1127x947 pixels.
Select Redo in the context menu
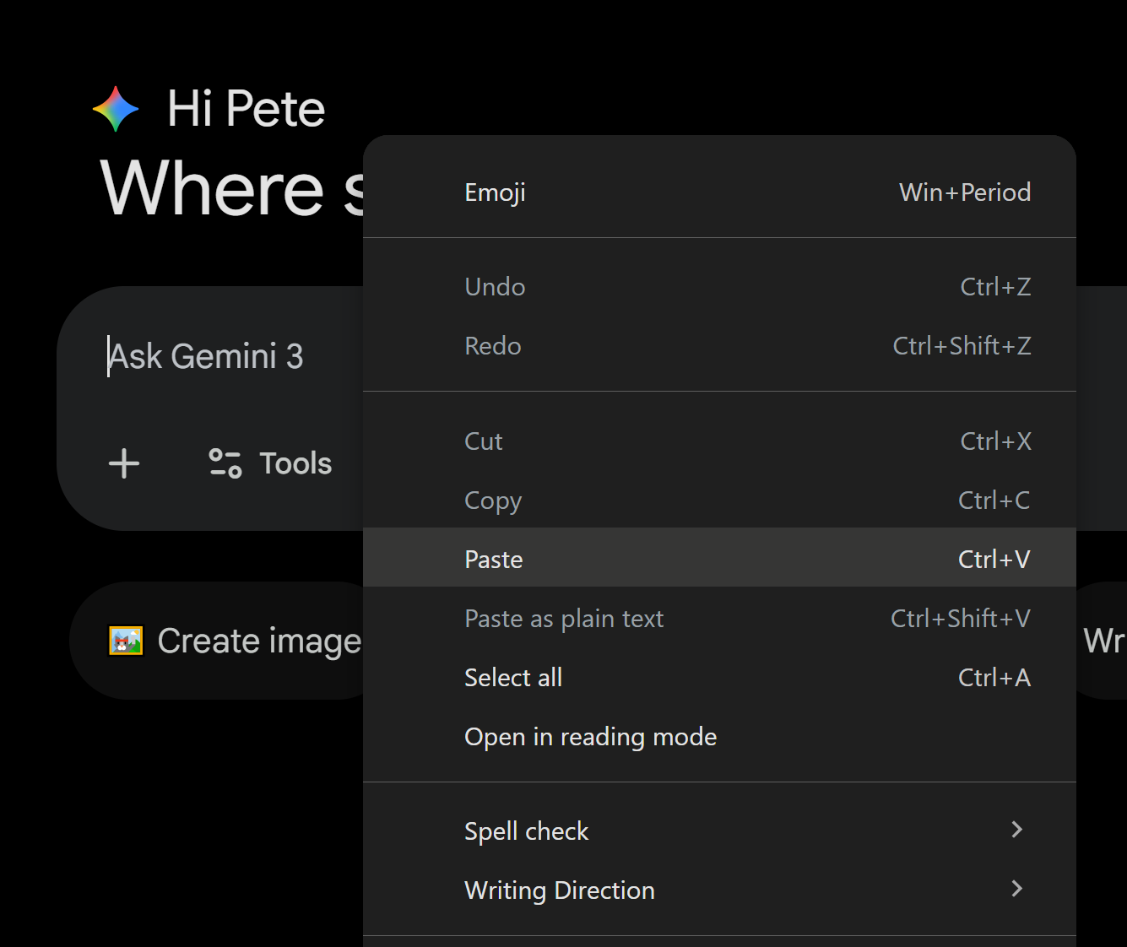click(x=493, y=346)
